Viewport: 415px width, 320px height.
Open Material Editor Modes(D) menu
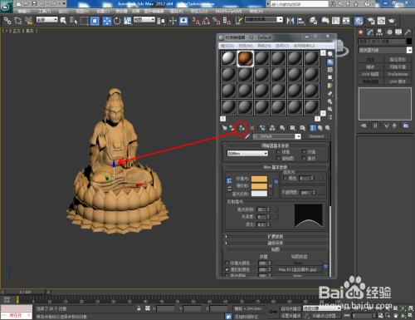click(227, 46)
